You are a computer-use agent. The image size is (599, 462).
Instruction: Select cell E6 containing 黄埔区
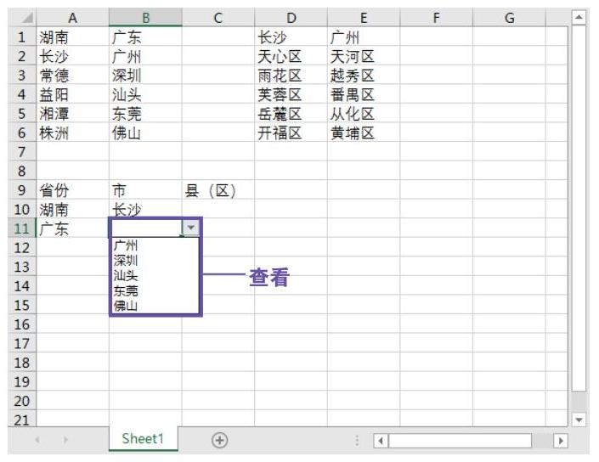coord(364,132)
